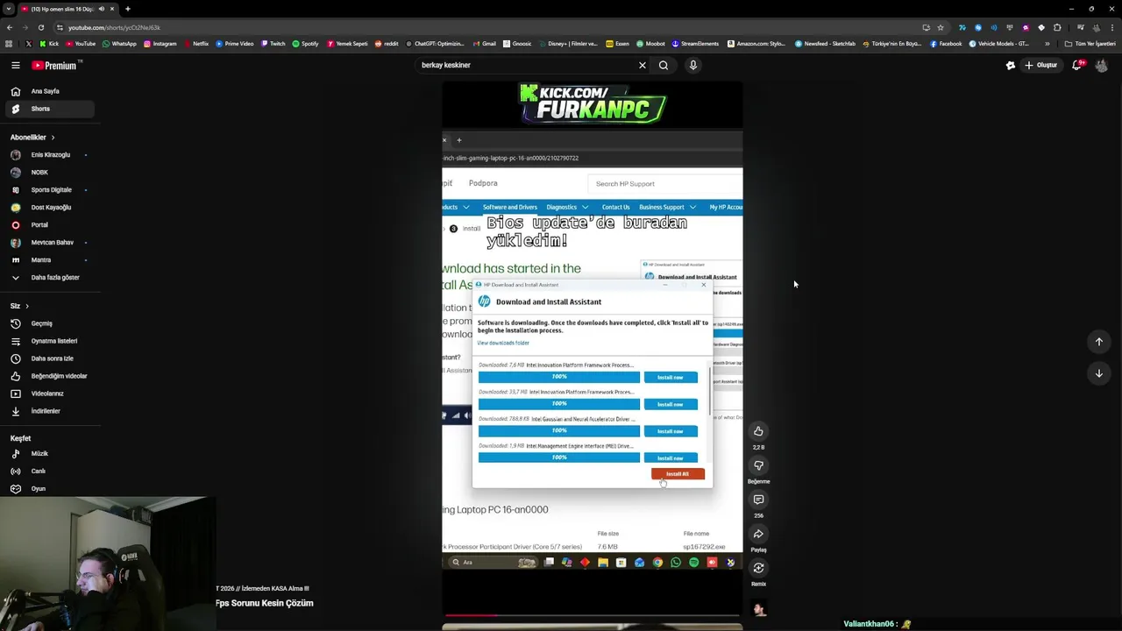This screenshot has width=1122, height=631.
Task: Open Chrome extensions puzzle icon
Action: [1057, 27]
